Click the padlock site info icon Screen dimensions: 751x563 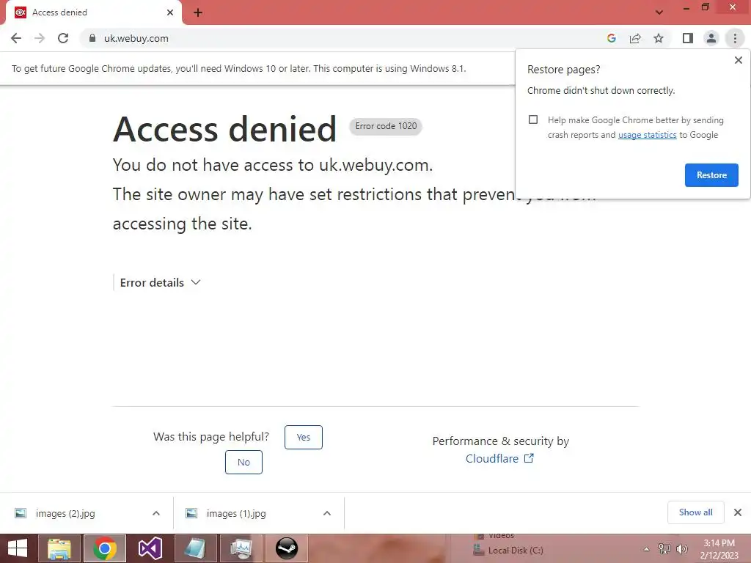coord(92,38)
